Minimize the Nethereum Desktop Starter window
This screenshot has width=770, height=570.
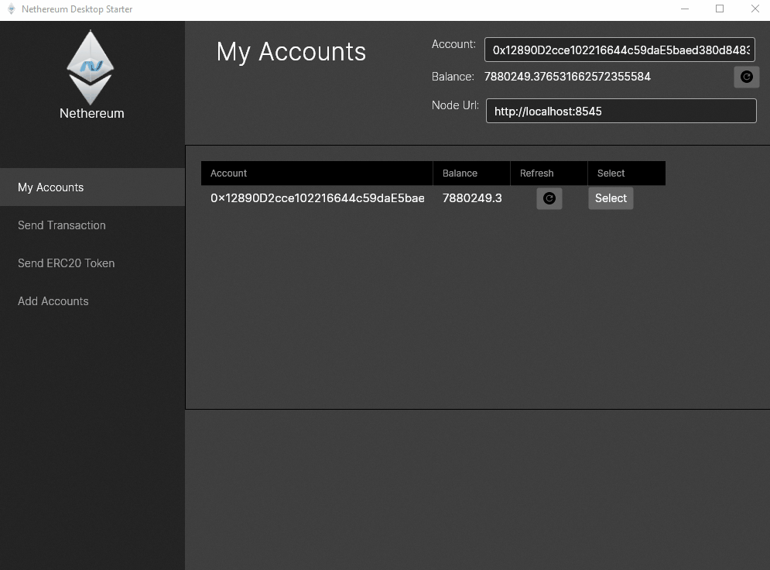[x=685, y=9]
